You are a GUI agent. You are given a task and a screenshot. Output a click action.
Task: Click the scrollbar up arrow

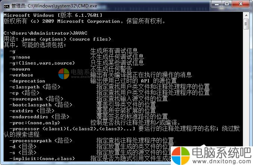pyautogui.click(x=246, y=15)
